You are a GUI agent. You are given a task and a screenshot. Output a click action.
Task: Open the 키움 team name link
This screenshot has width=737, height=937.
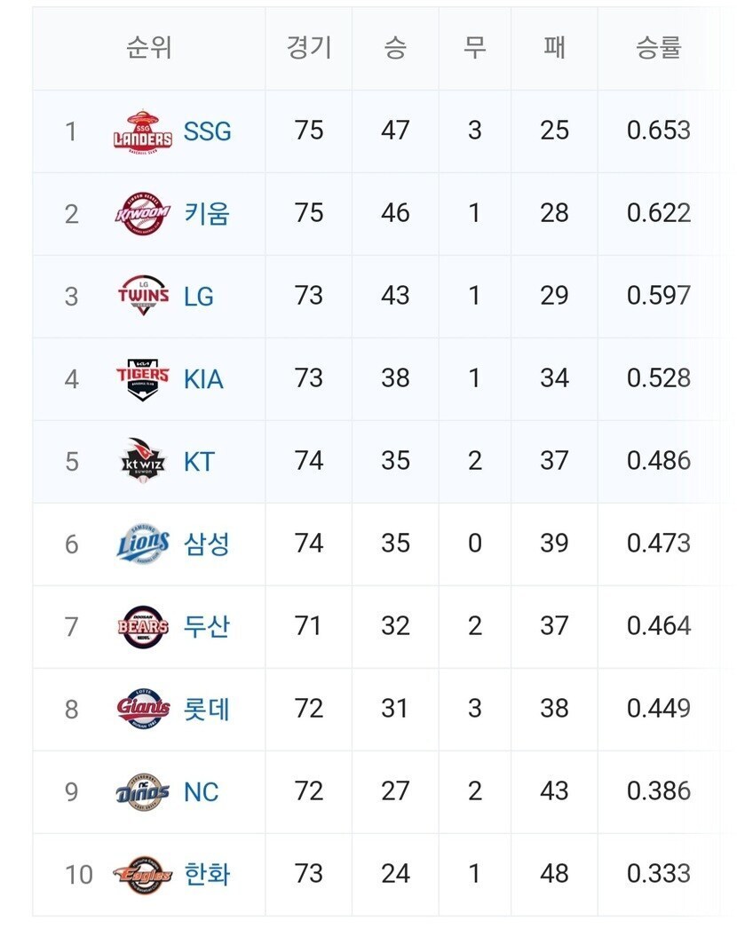[207, 214]
